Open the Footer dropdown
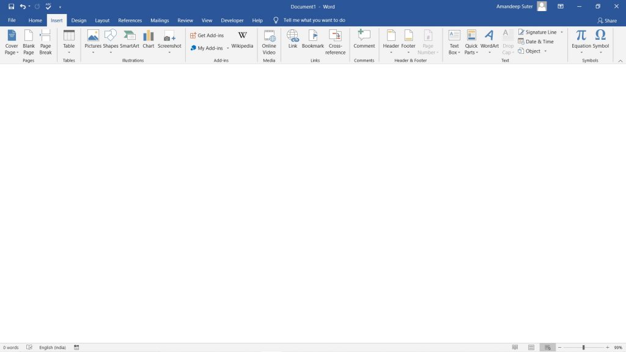The image size is (626, 352). point(408,42)
